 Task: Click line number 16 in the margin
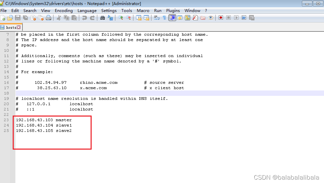point(6,82)
